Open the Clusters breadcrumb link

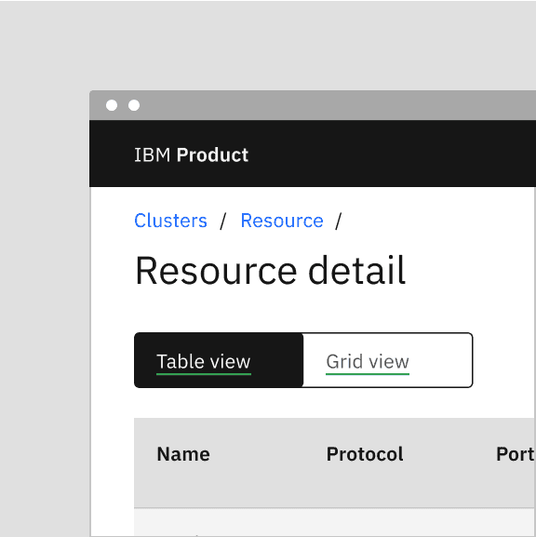pyautogui.click(x=170, y=221)
